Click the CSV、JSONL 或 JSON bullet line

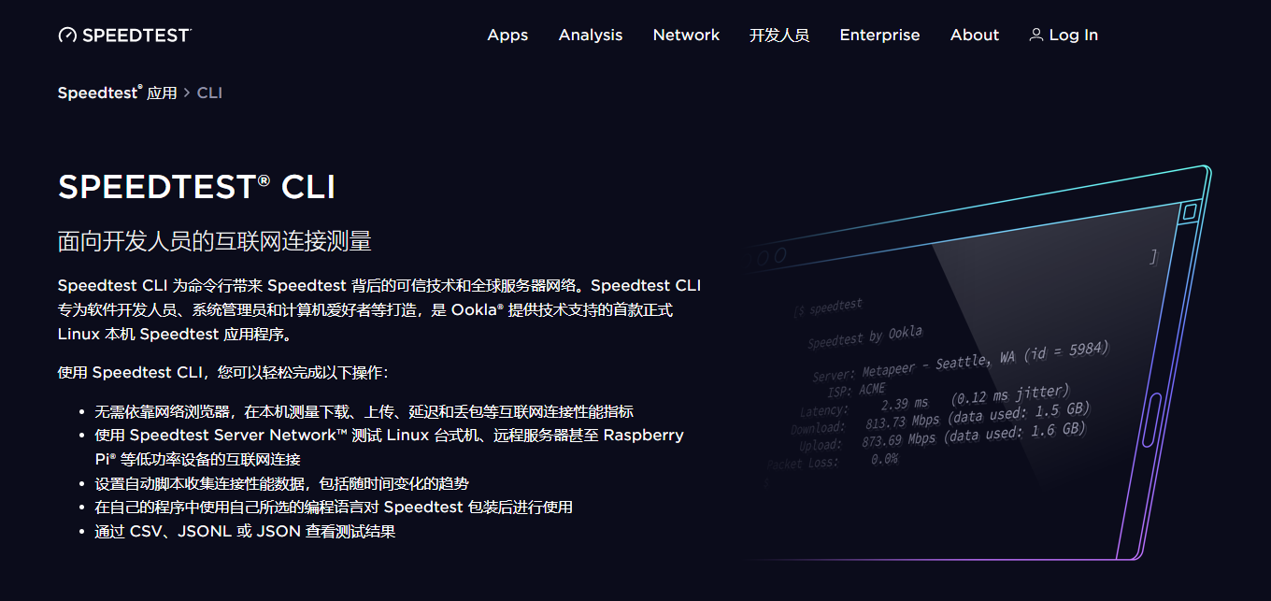[x=245, y=531]
